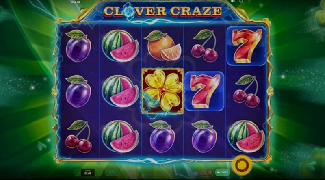Toggle fullscreen mode icon

[x=241, y=1]
